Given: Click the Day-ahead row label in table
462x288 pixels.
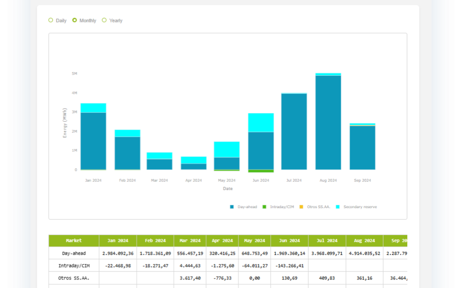Looking at the screenshot, I should 74,253.
